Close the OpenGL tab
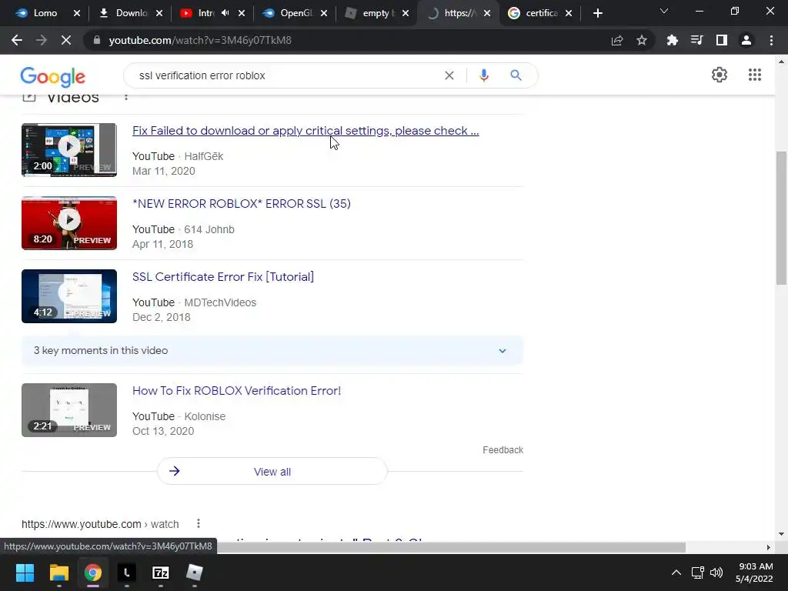This screenshot has width=788, height=591. [324, 13]
